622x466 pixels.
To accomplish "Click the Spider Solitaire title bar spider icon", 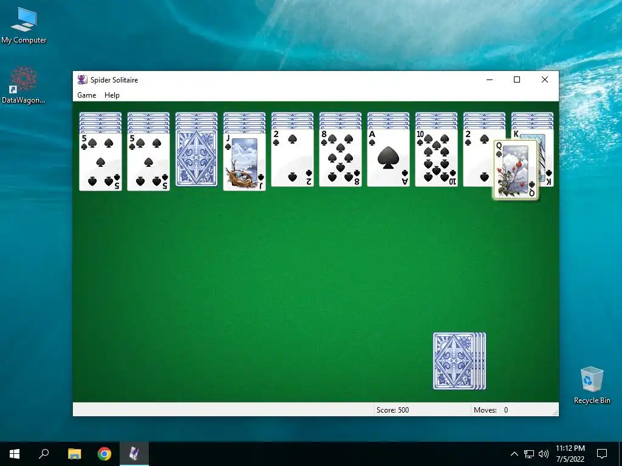I will click(82, 79).
